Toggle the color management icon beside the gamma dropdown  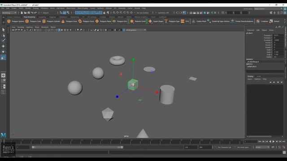pos(124,30)
